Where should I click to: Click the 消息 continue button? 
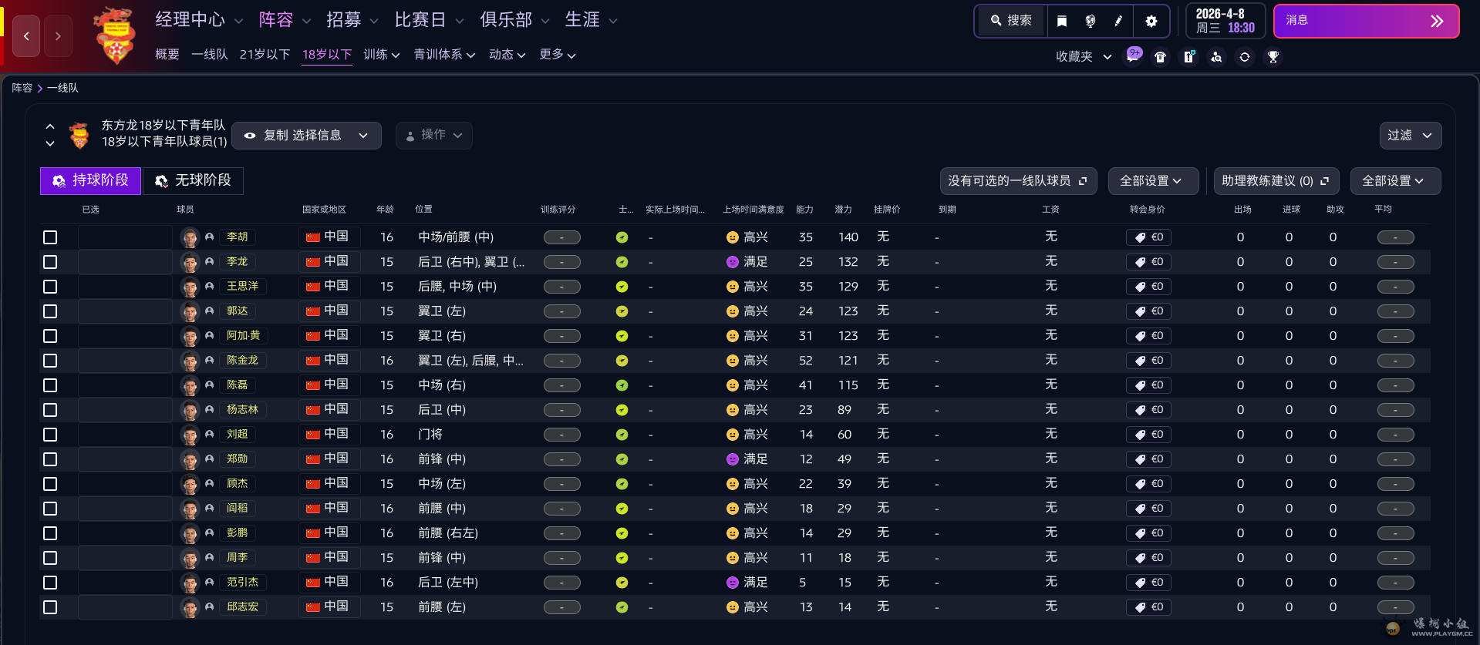pos(1366,21)
